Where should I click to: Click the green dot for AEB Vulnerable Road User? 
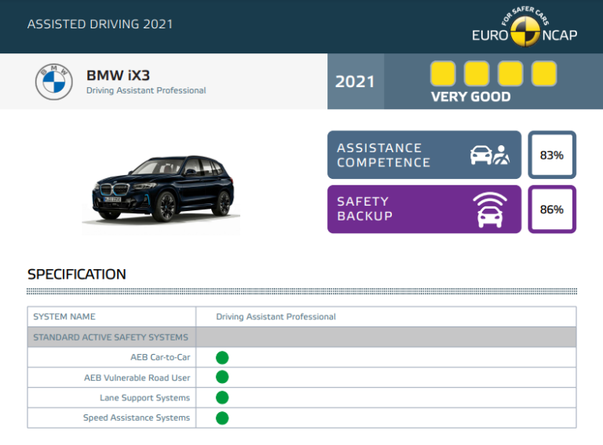(x=222, y=378)
